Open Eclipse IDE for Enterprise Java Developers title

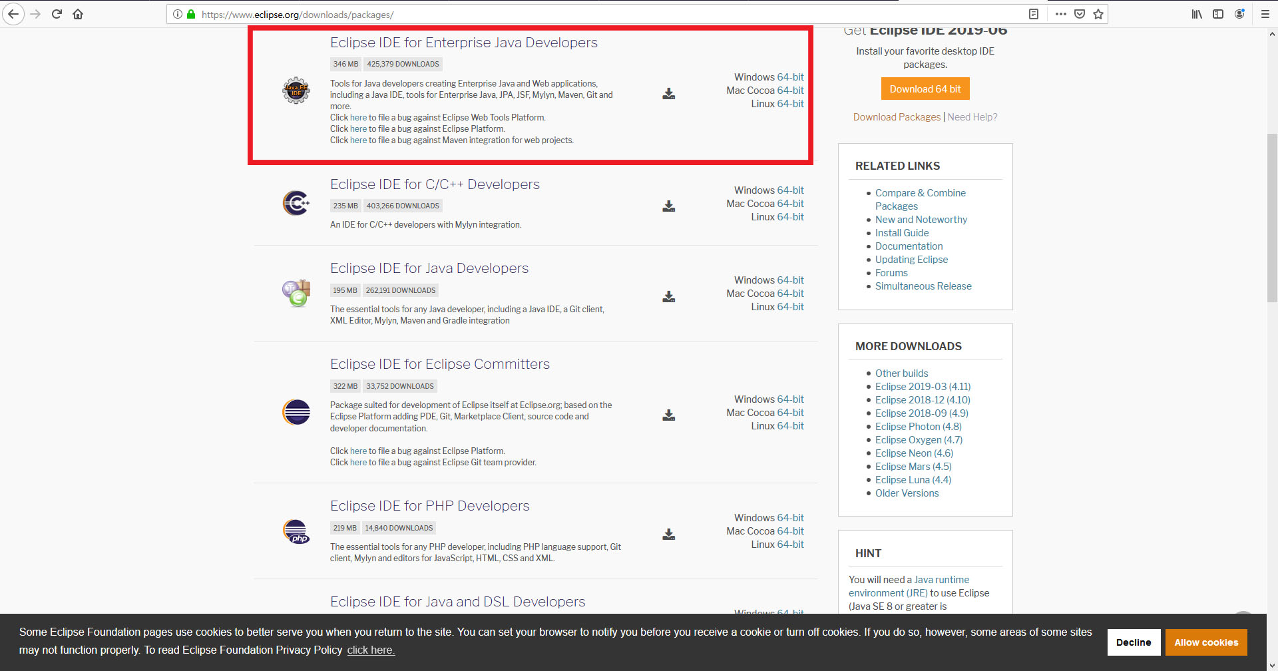tap(464, 43)
